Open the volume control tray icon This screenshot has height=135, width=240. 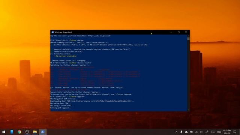coord(201,132)
